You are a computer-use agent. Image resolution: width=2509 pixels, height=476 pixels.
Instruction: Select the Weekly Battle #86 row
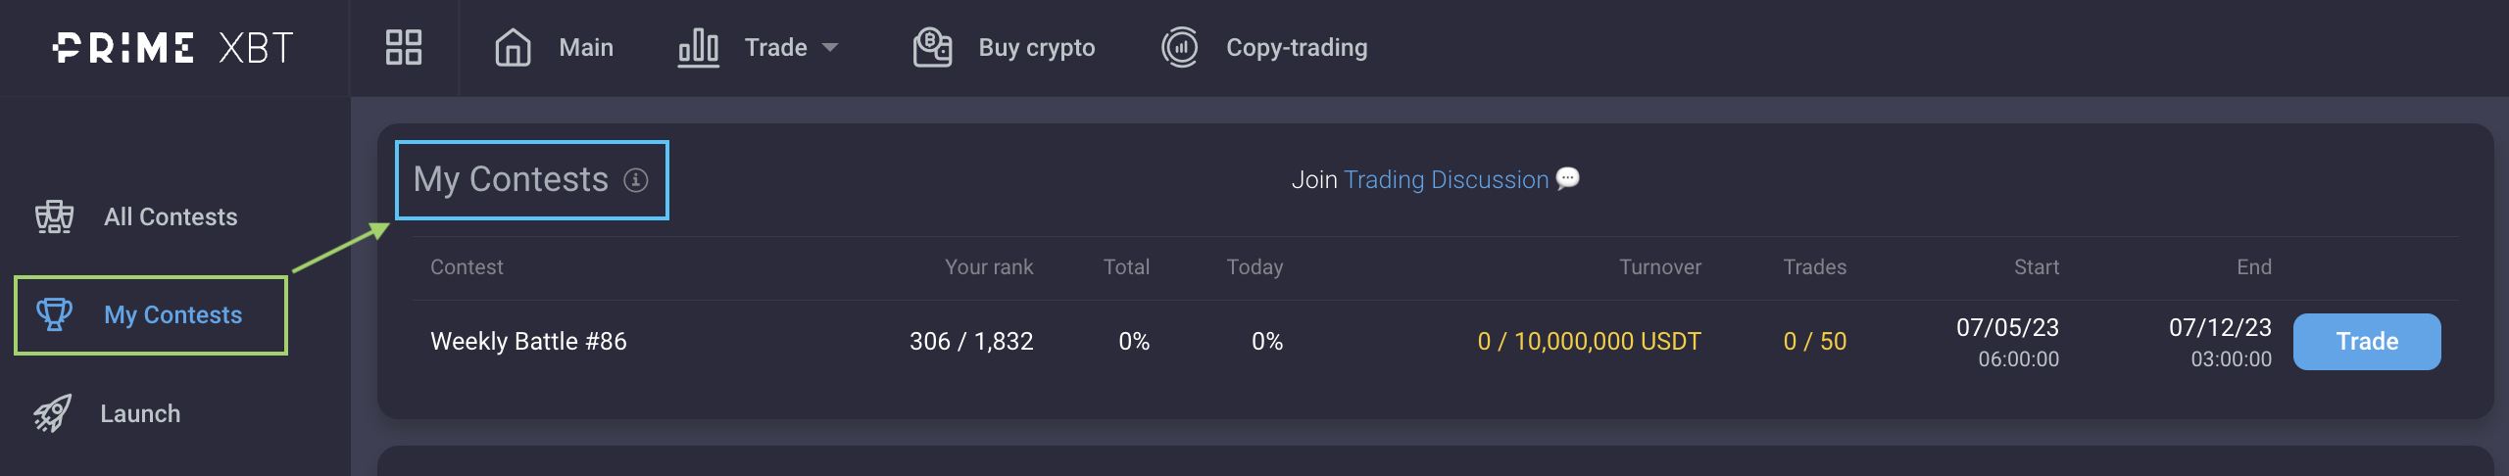point(528,341)
